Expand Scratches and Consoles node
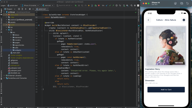The image size is (192, 108). [4, 78]
